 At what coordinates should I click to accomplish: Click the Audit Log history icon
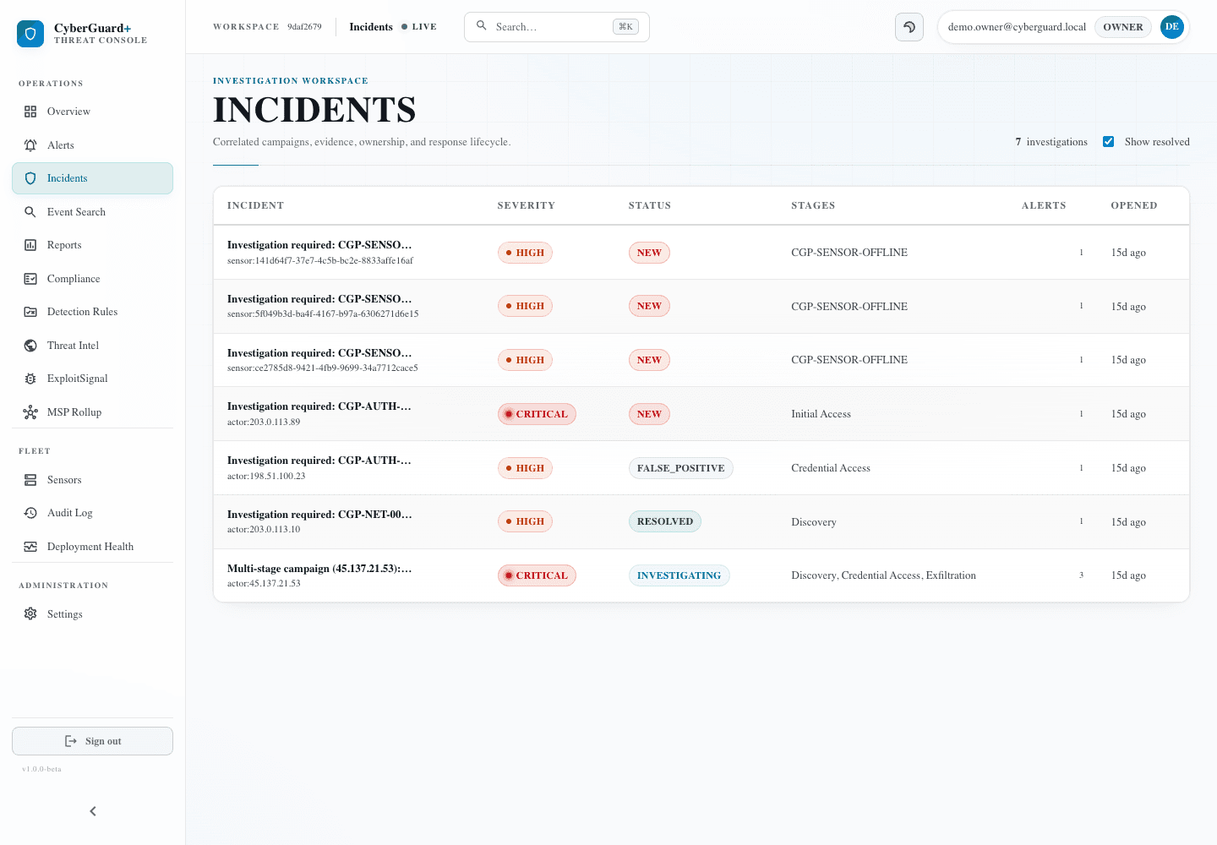(x=30, y=513)
